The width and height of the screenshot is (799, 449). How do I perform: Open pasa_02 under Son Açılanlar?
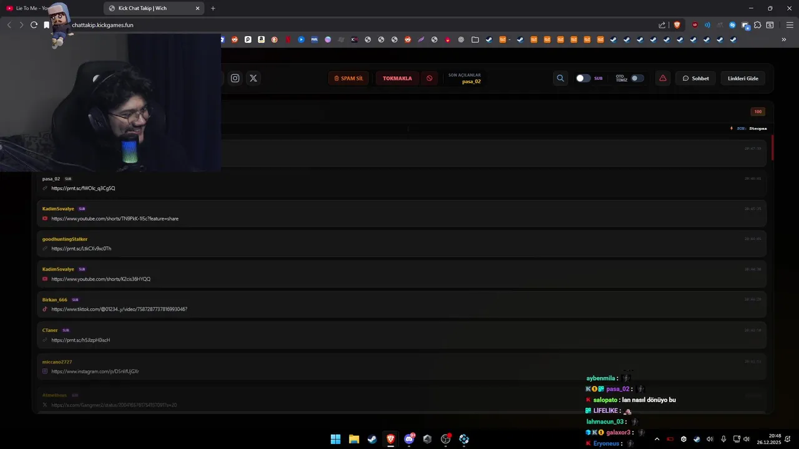(471, 82)
